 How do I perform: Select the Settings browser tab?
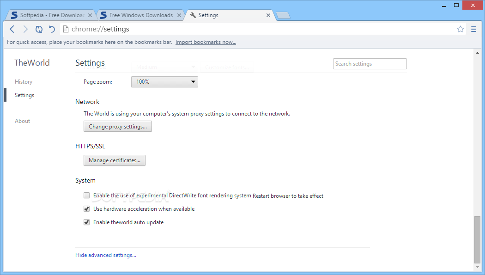230,15
